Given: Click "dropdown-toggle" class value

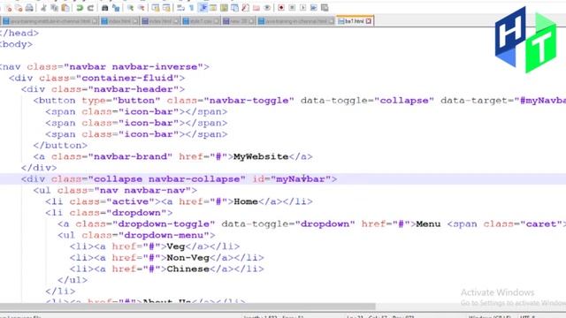Looking at the screenshot, I should pyautogui.click(x=164, y=224).
